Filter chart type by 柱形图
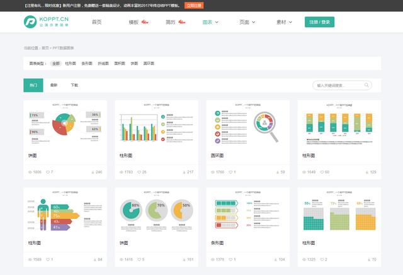403x275 pixels. click(x=71, y=64)
